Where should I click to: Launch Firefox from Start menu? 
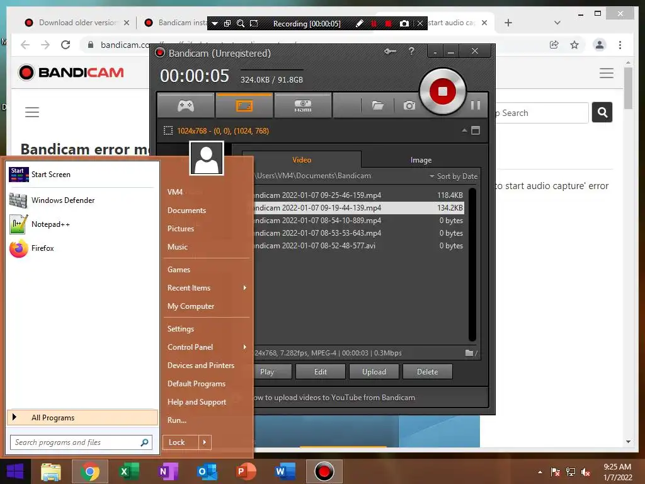click(83, 248)
